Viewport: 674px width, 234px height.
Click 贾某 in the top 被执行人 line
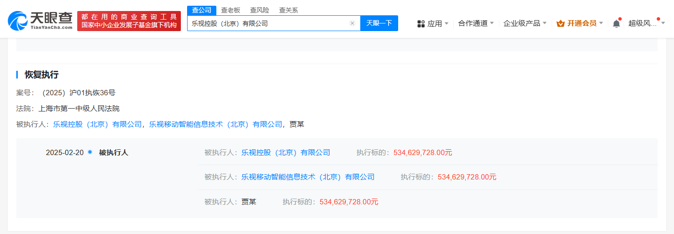tap(296, 124)
